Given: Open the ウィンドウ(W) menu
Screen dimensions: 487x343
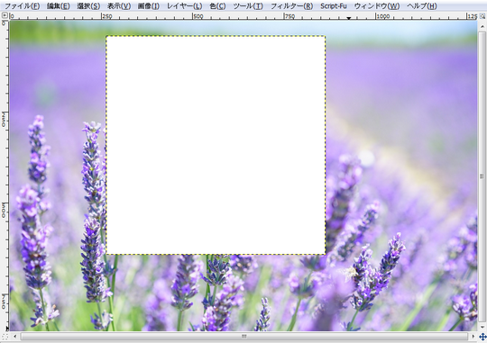Looking at the screenshot, I should point(377,6).
